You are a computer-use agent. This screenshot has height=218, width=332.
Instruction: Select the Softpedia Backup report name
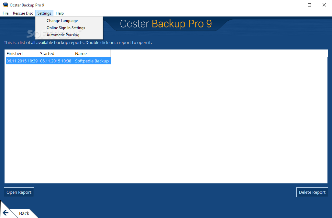(92, 61)
